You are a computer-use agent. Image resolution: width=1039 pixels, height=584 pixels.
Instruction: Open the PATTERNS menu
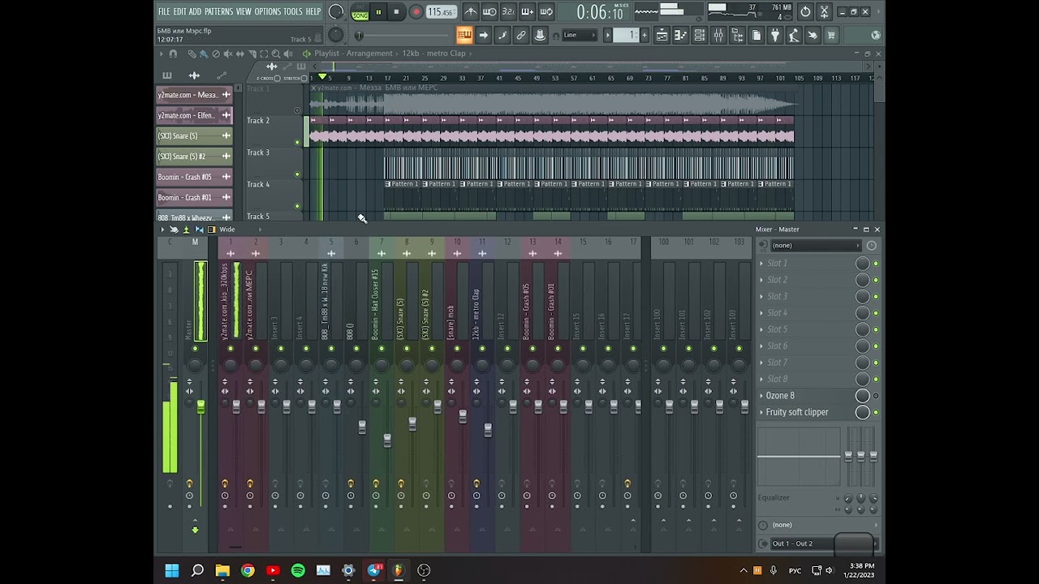pos(218,11)
